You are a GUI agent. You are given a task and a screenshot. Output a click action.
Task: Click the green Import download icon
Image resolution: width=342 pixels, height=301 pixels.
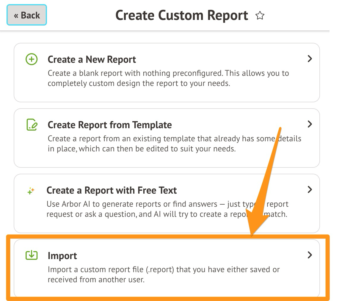pos(32,255)
